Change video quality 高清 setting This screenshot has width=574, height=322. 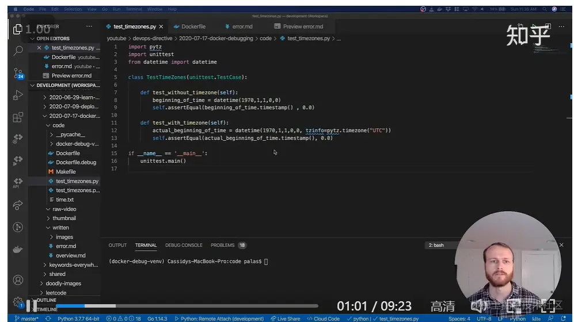443,306
